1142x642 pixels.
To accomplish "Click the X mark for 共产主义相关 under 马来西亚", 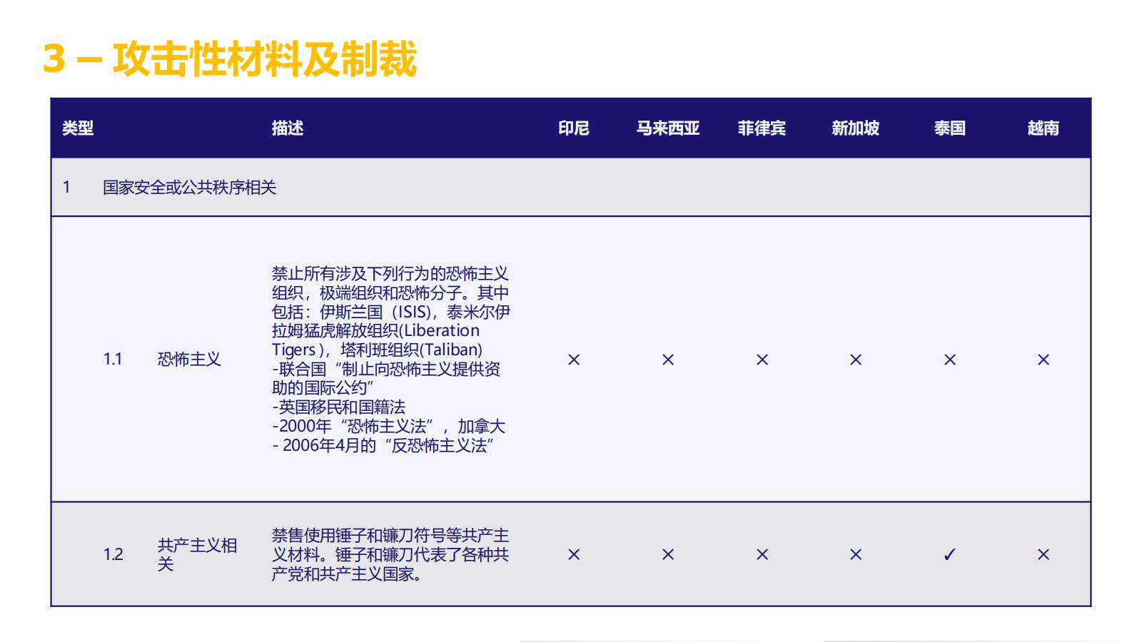I will 668,554.
